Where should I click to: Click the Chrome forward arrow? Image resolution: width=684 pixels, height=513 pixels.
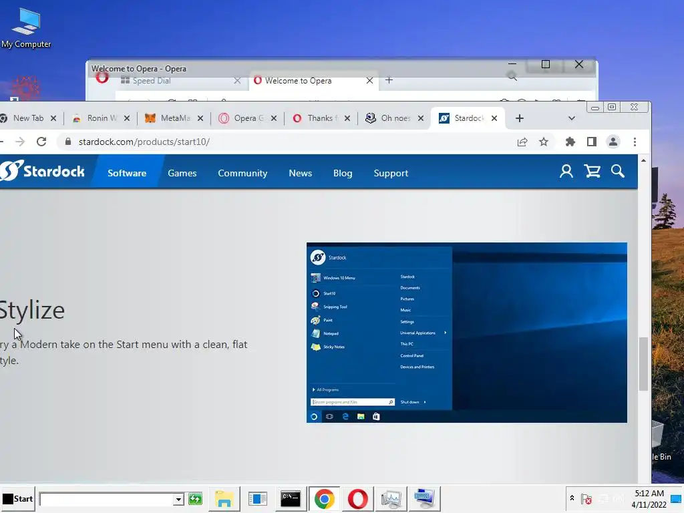click(x=20, y=142)
